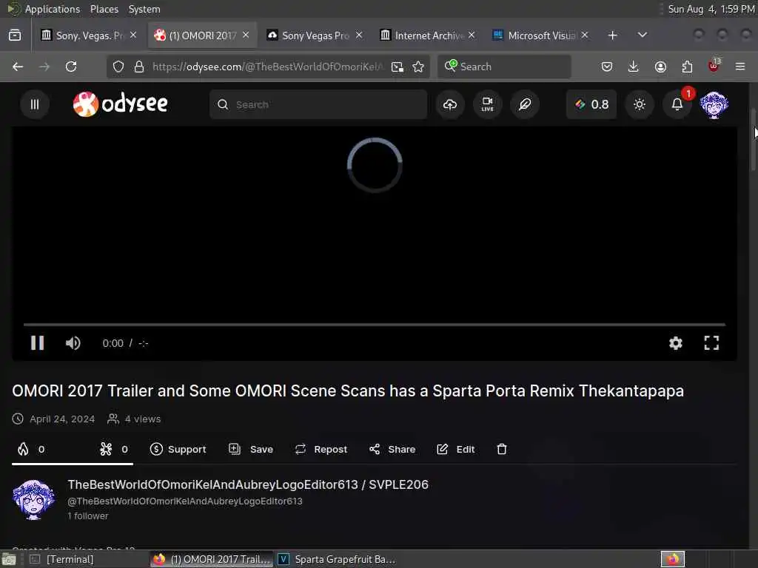
Task: Open the Places menu
Action: 104,9
